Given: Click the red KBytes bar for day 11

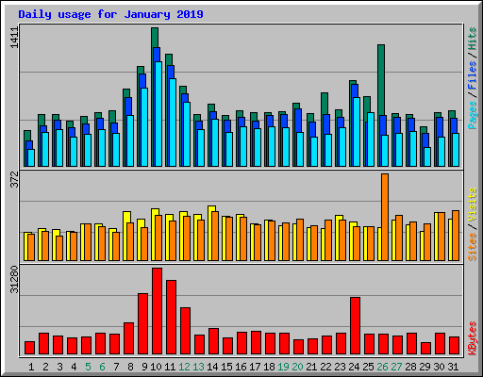Looking at the screenshot, I should 171,317.
